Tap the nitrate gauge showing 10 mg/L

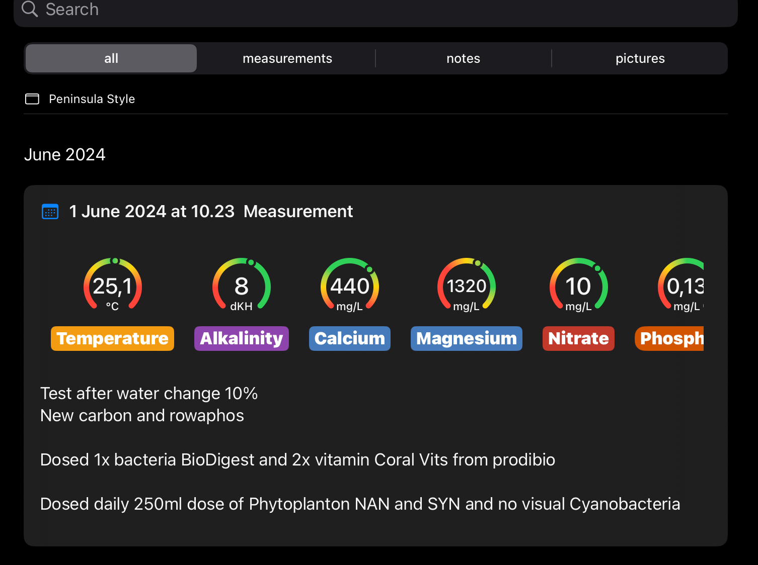578,286
